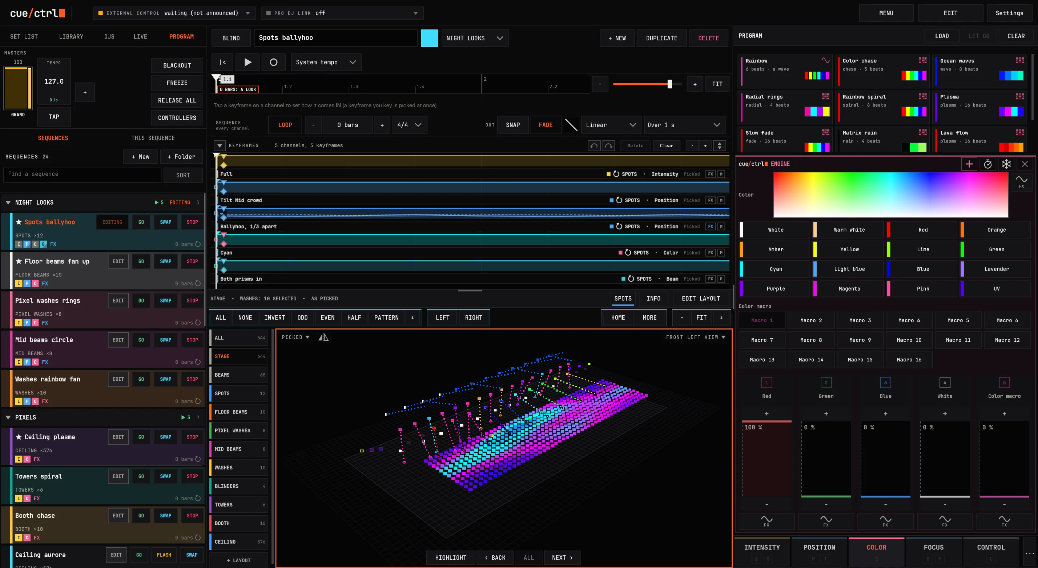The width and height of the screenshot is (1038, 568).
Task: Select the Magenta color preset
Action: coord(849,289)
